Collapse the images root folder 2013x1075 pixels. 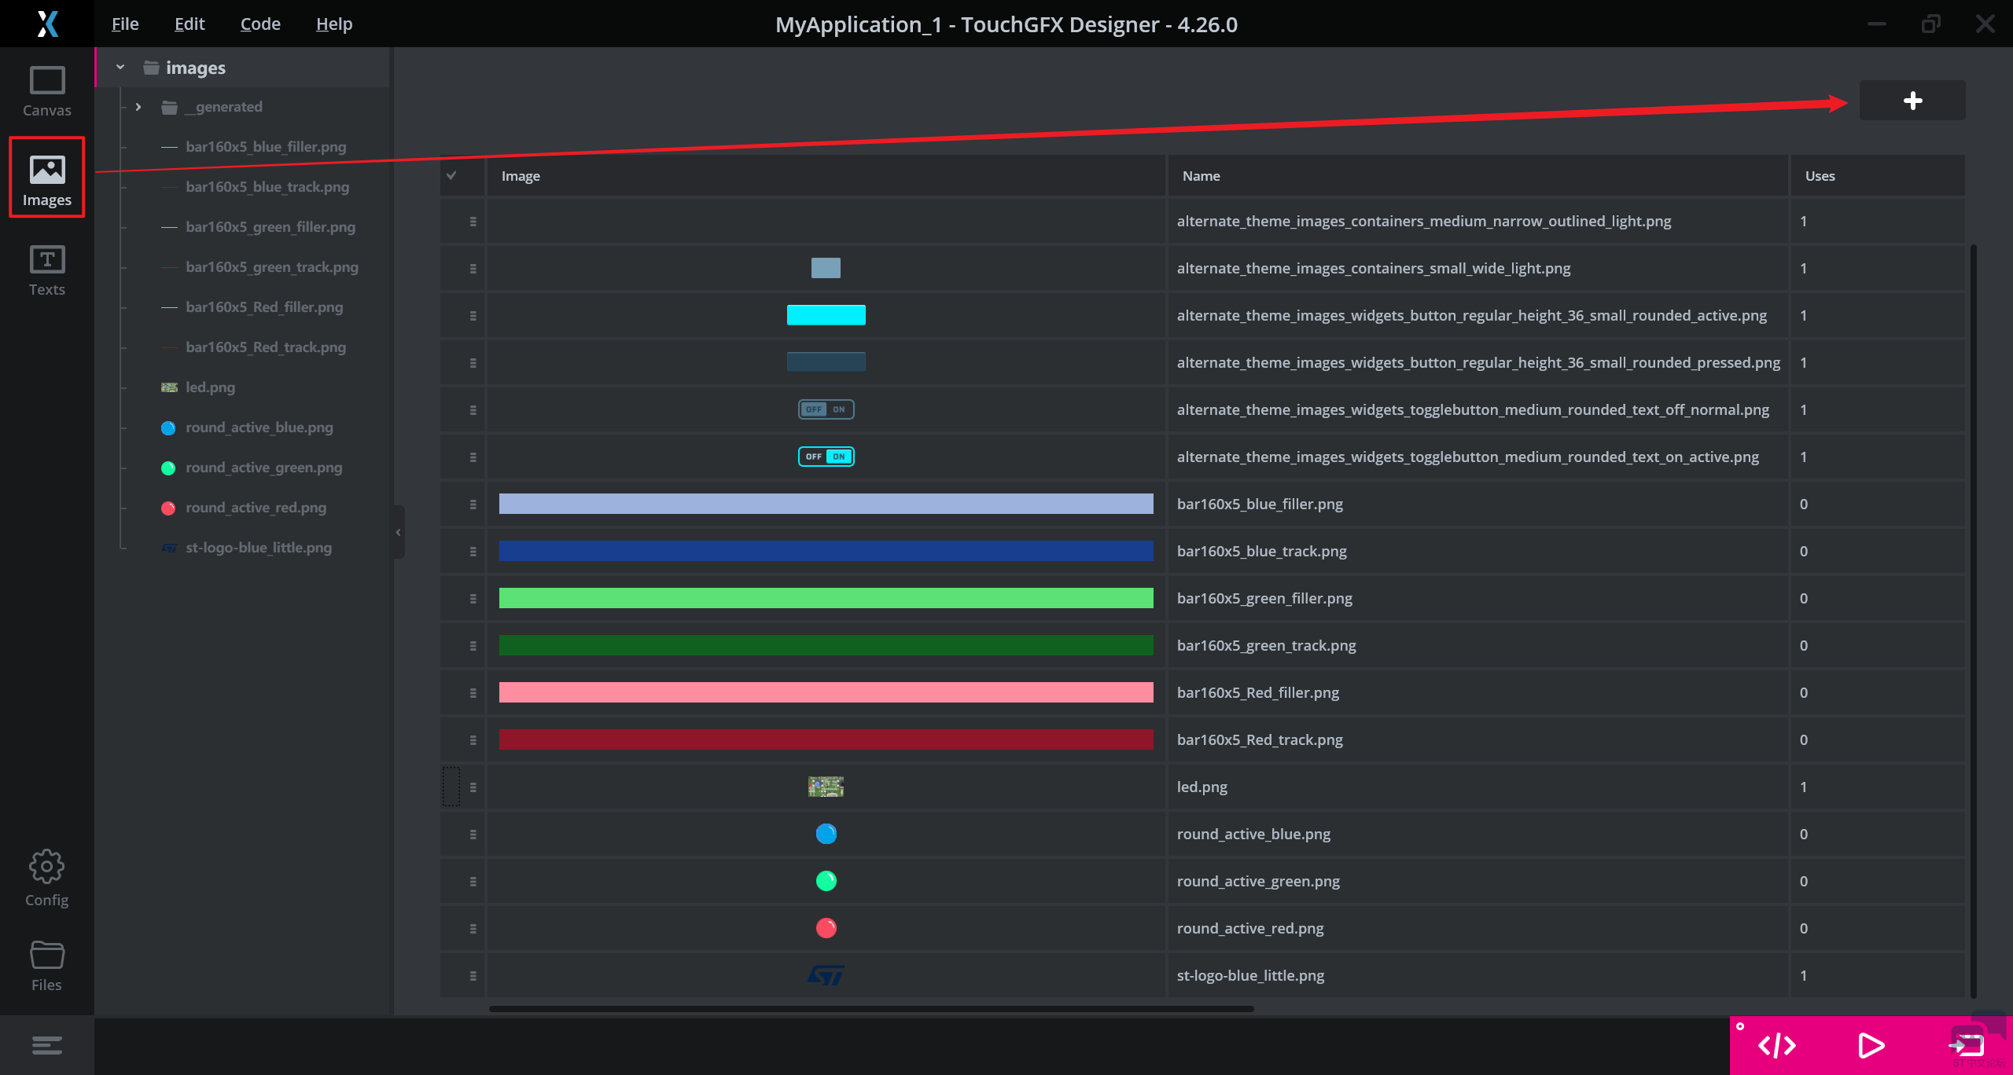pyautogui.click(x=120, y=68)
